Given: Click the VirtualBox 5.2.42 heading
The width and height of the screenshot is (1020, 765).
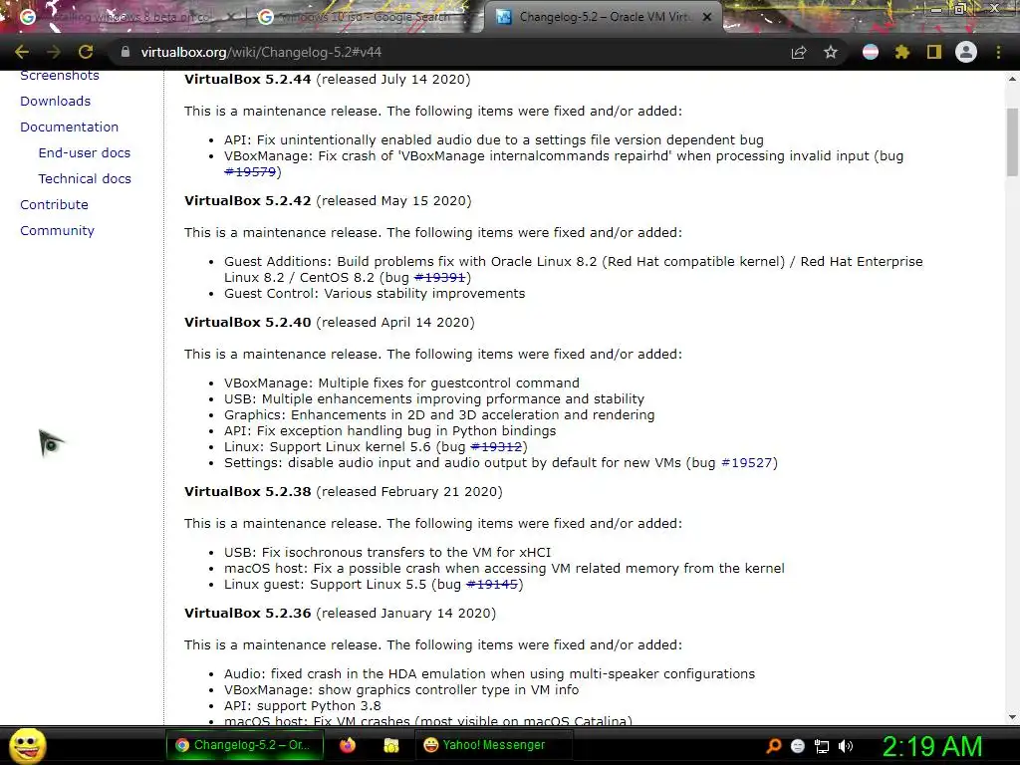Looking at the screenshot, I should (248, 201).
